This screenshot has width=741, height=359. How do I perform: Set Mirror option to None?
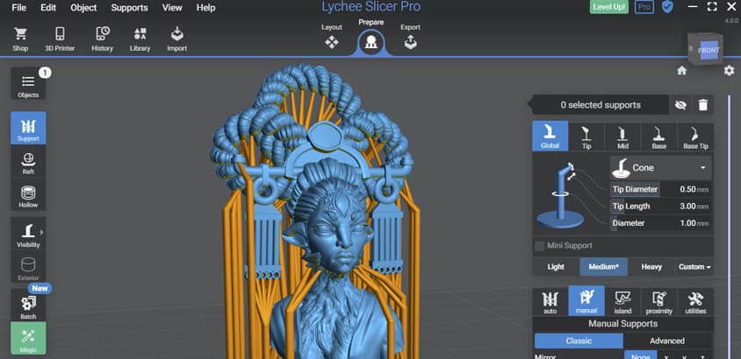point(640,355)
